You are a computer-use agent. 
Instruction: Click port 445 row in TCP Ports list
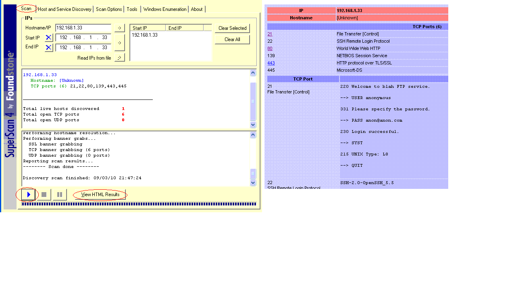[358, 70]
